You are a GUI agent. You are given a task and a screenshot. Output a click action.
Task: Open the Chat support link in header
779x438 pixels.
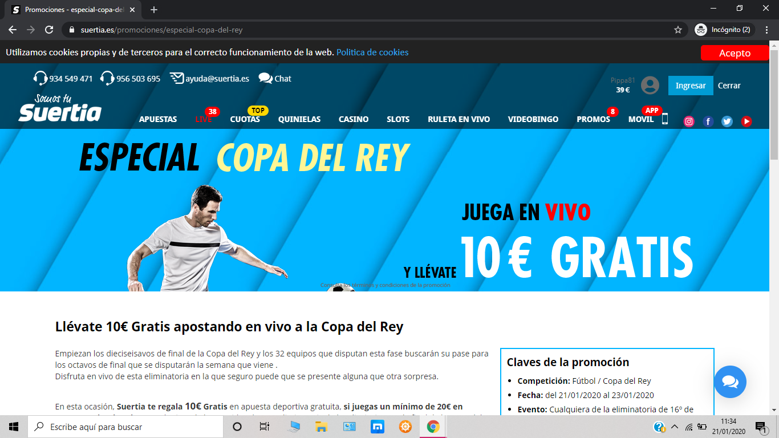[x=275, y=79]
